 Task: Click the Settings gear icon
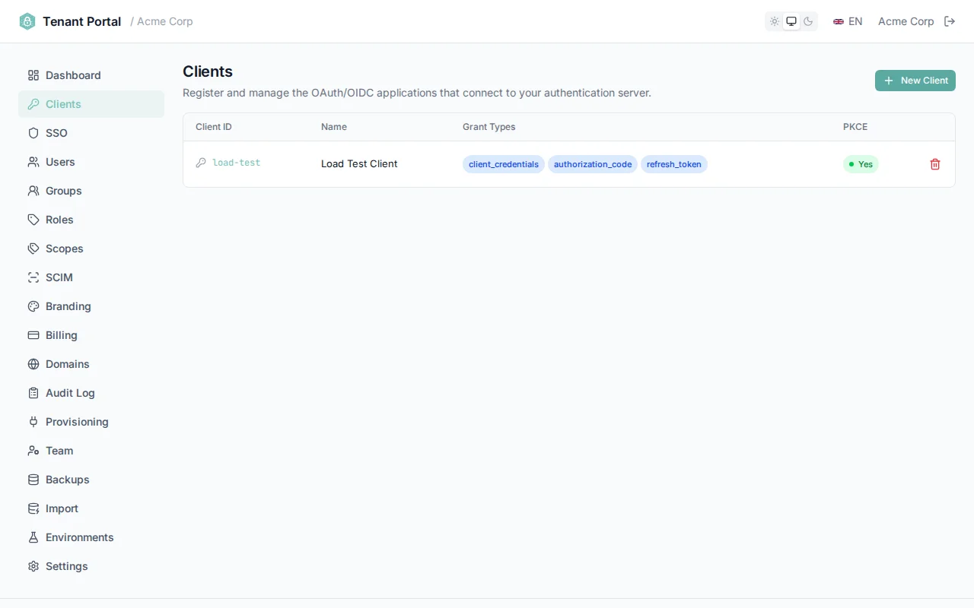33,566
